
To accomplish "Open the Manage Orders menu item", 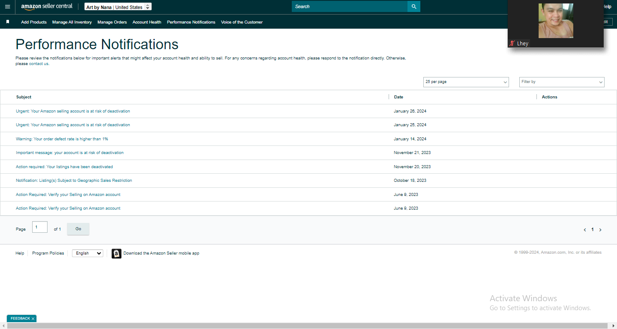I will [112, 22].
